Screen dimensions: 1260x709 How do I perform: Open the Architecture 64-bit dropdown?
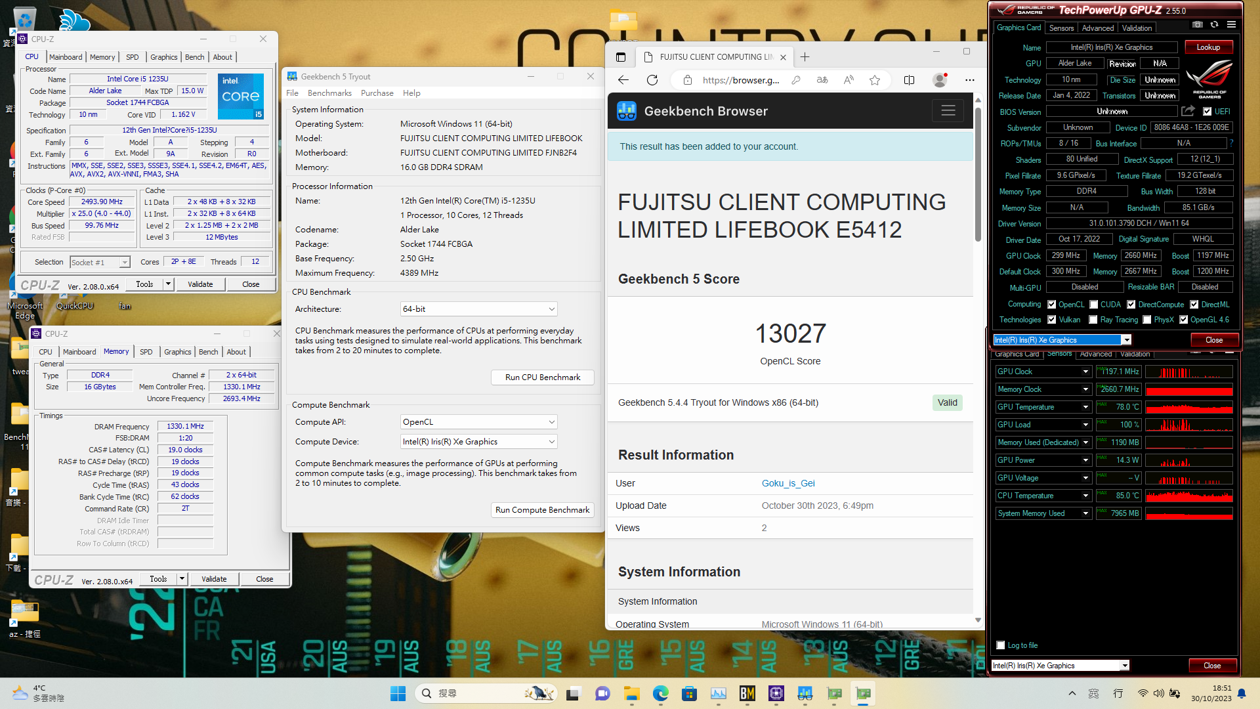pyautogui.click(x=479, y=309)
